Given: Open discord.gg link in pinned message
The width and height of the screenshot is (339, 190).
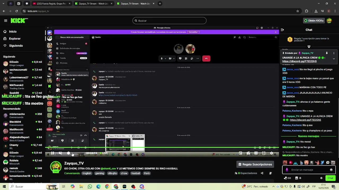Looking at the screenshot, I should [299, 61].
